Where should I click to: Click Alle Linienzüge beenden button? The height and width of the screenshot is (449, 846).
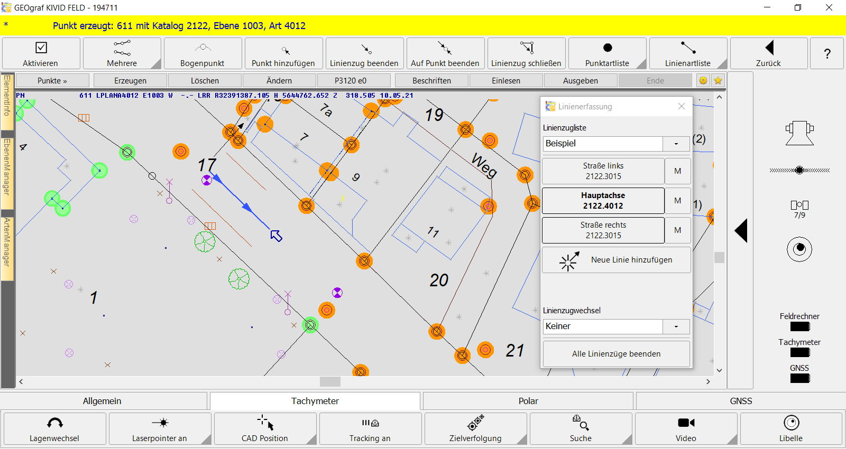pyautogui.click(x=616, y=354)
